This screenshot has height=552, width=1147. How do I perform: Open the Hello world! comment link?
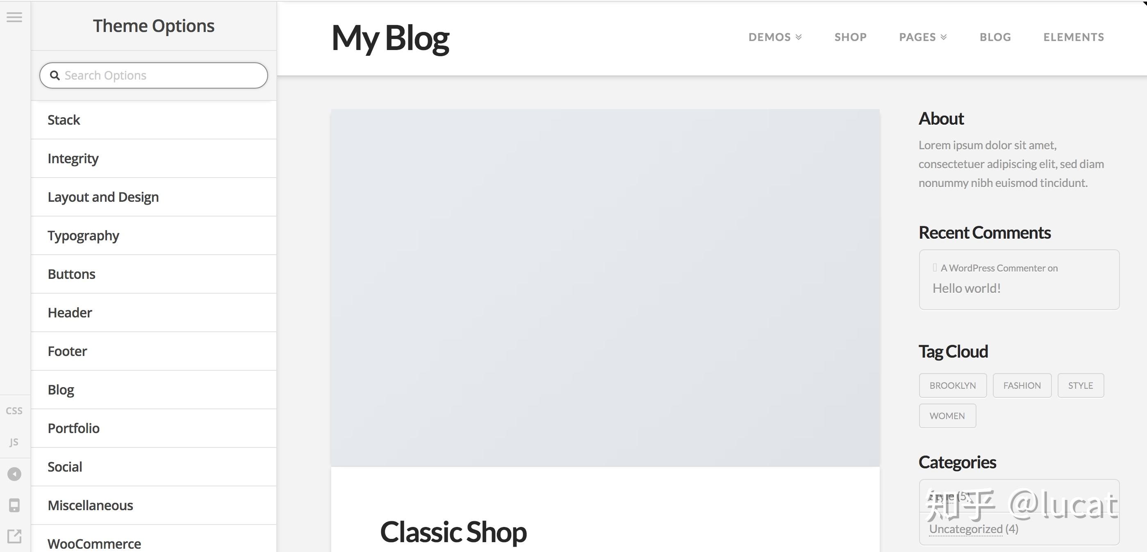pyautogui.click(x=967, y=288)
